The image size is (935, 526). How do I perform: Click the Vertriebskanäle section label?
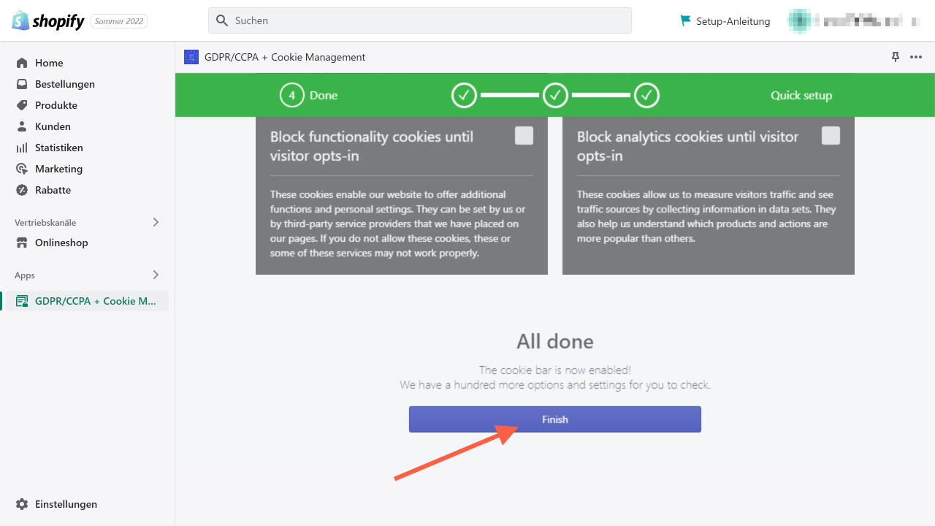(45, 222)
